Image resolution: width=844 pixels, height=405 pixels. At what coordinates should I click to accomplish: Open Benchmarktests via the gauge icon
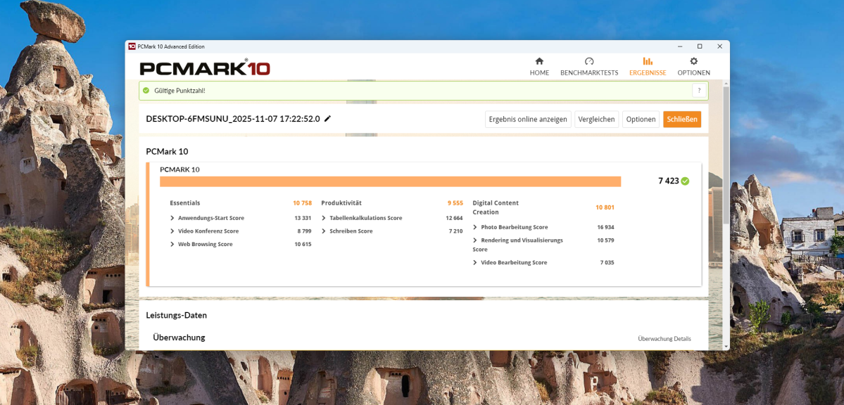click(x=589, y=61)
